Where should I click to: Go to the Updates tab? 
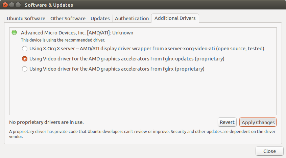click(x=100, y=19)
